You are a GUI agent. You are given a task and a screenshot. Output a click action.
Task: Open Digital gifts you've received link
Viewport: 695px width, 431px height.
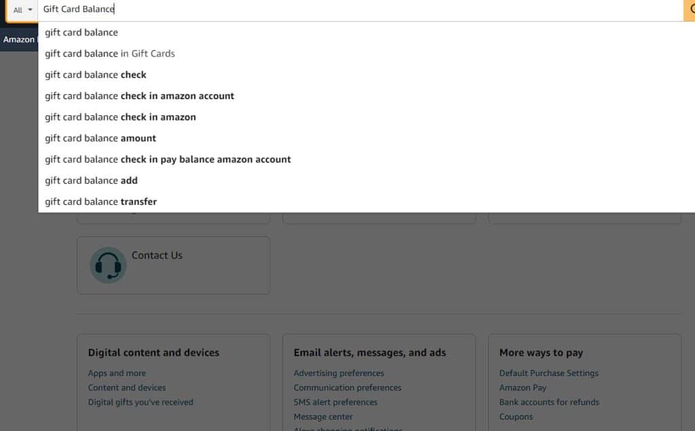click(x=140, y=402)
